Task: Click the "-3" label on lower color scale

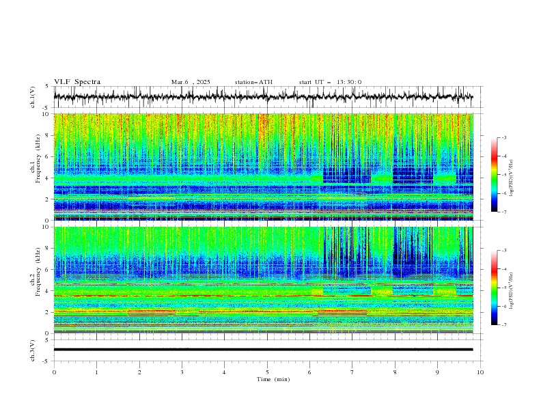Action: click(503, 251)
